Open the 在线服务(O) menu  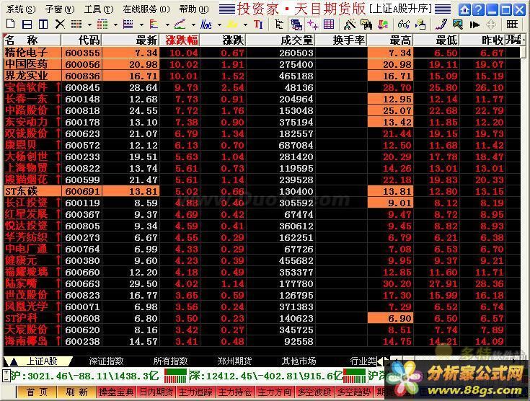[146, 9]
